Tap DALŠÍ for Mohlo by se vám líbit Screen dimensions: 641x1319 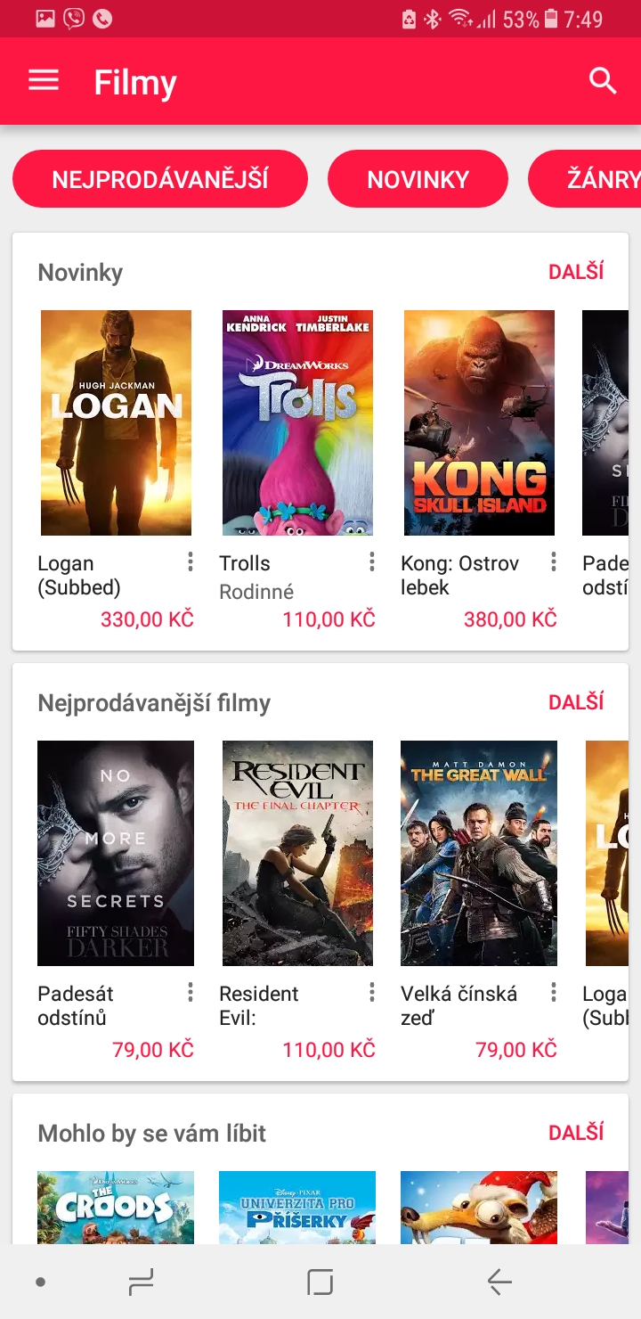576,1132
